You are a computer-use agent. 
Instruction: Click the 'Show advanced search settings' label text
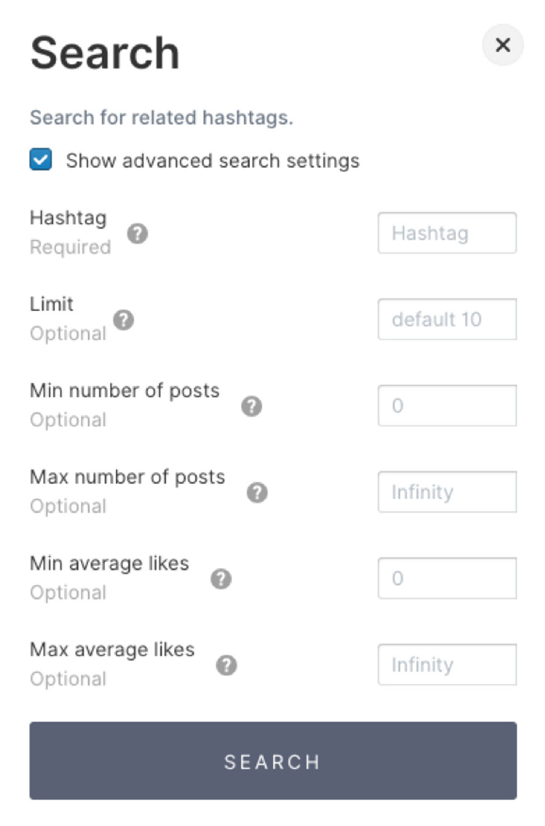(212, 161)
